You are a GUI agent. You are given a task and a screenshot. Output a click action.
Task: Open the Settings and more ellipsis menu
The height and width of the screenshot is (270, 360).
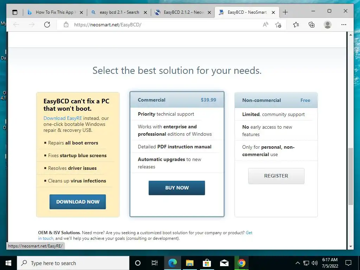(x=344, y=25)
